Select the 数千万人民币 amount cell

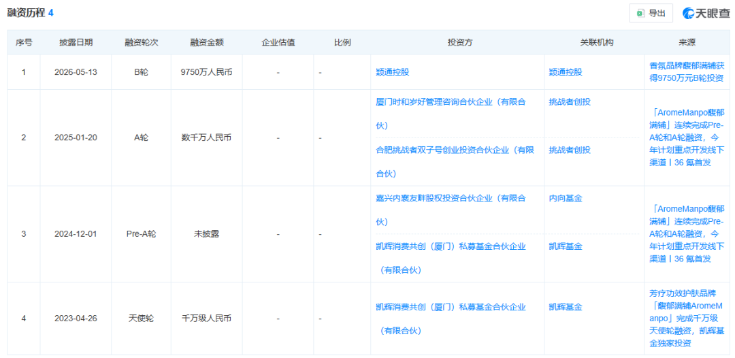click(x=207, y=137)
